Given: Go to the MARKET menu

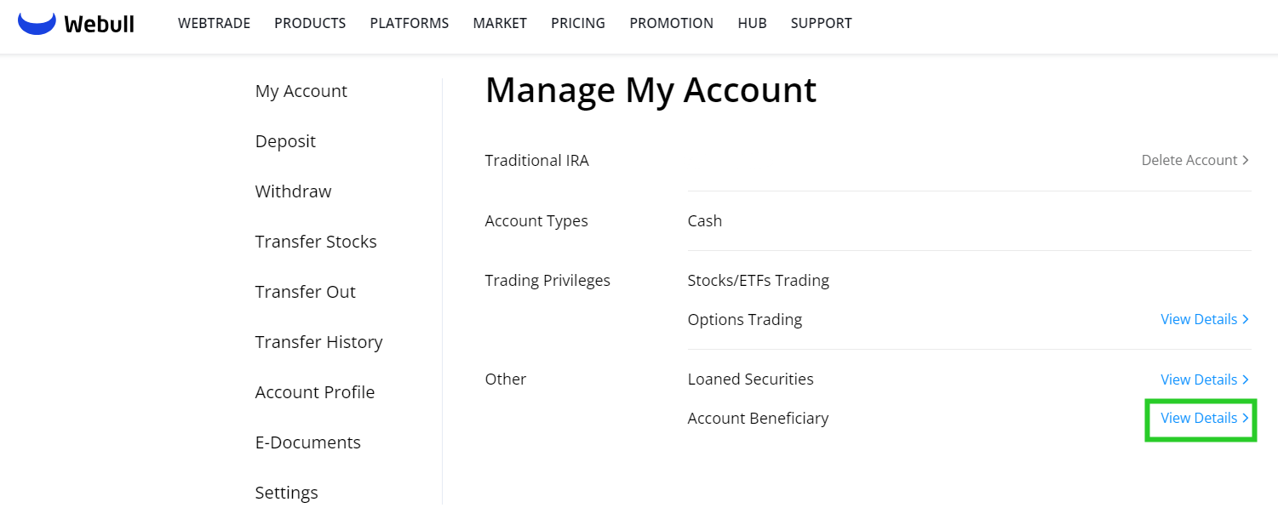Looking at the screenshot, I should point(500,24).
